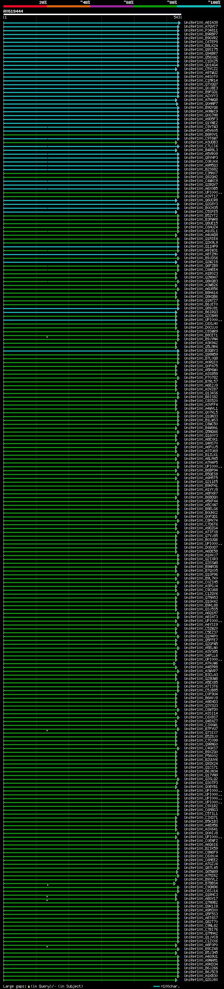224x989 pixels.
Task: Click the UniRef100_A7H4P5 label
Action: click(201, 463)
